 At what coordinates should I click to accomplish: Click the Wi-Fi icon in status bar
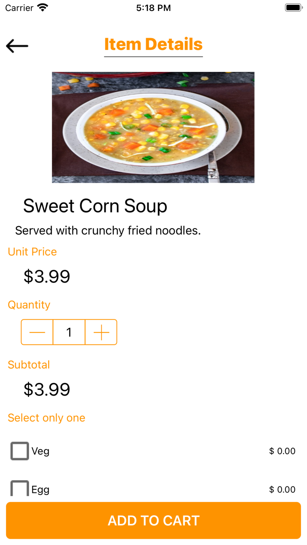click(x=43, y=8)
